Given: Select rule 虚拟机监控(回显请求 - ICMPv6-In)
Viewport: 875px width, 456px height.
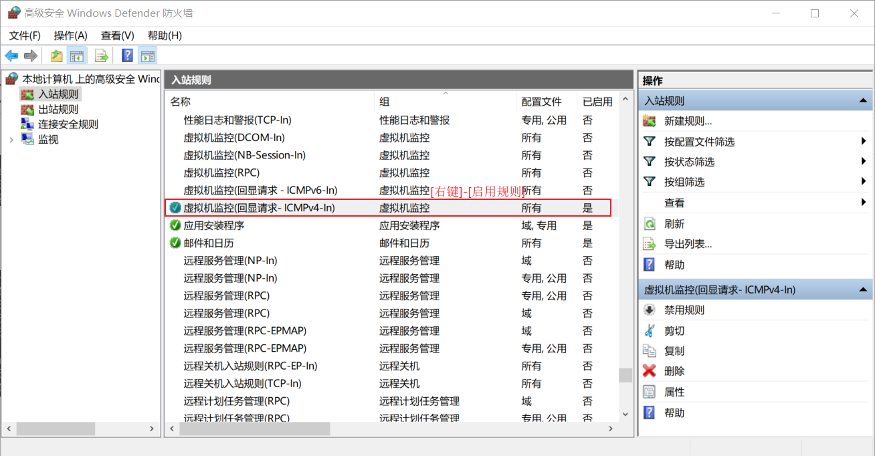Looking at the screenshot, I should pos(391,191).
